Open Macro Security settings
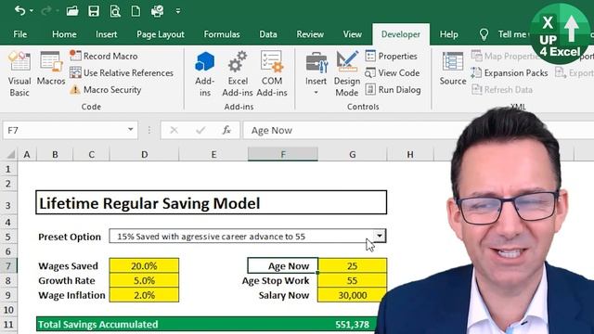 (x=105, y=90)
